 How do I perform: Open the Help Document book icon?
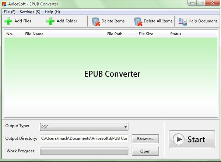tap(182, 22)
